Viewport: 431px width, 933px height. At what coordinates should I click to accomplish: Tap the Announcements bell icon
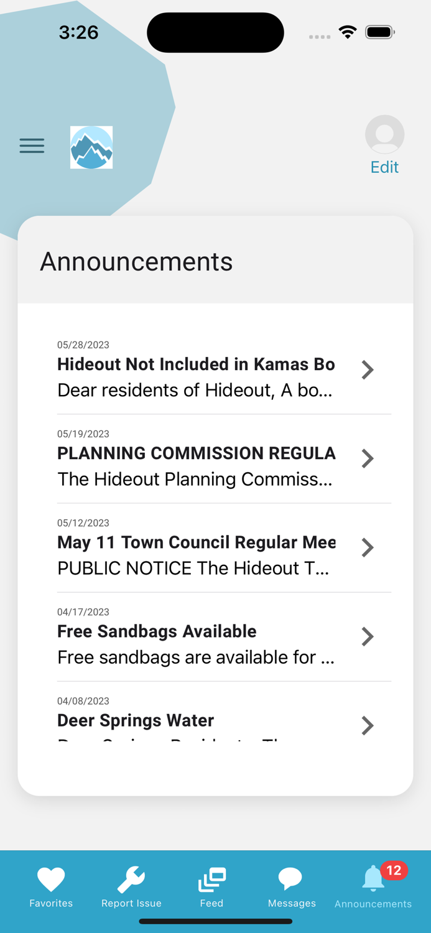click(372, 880)
